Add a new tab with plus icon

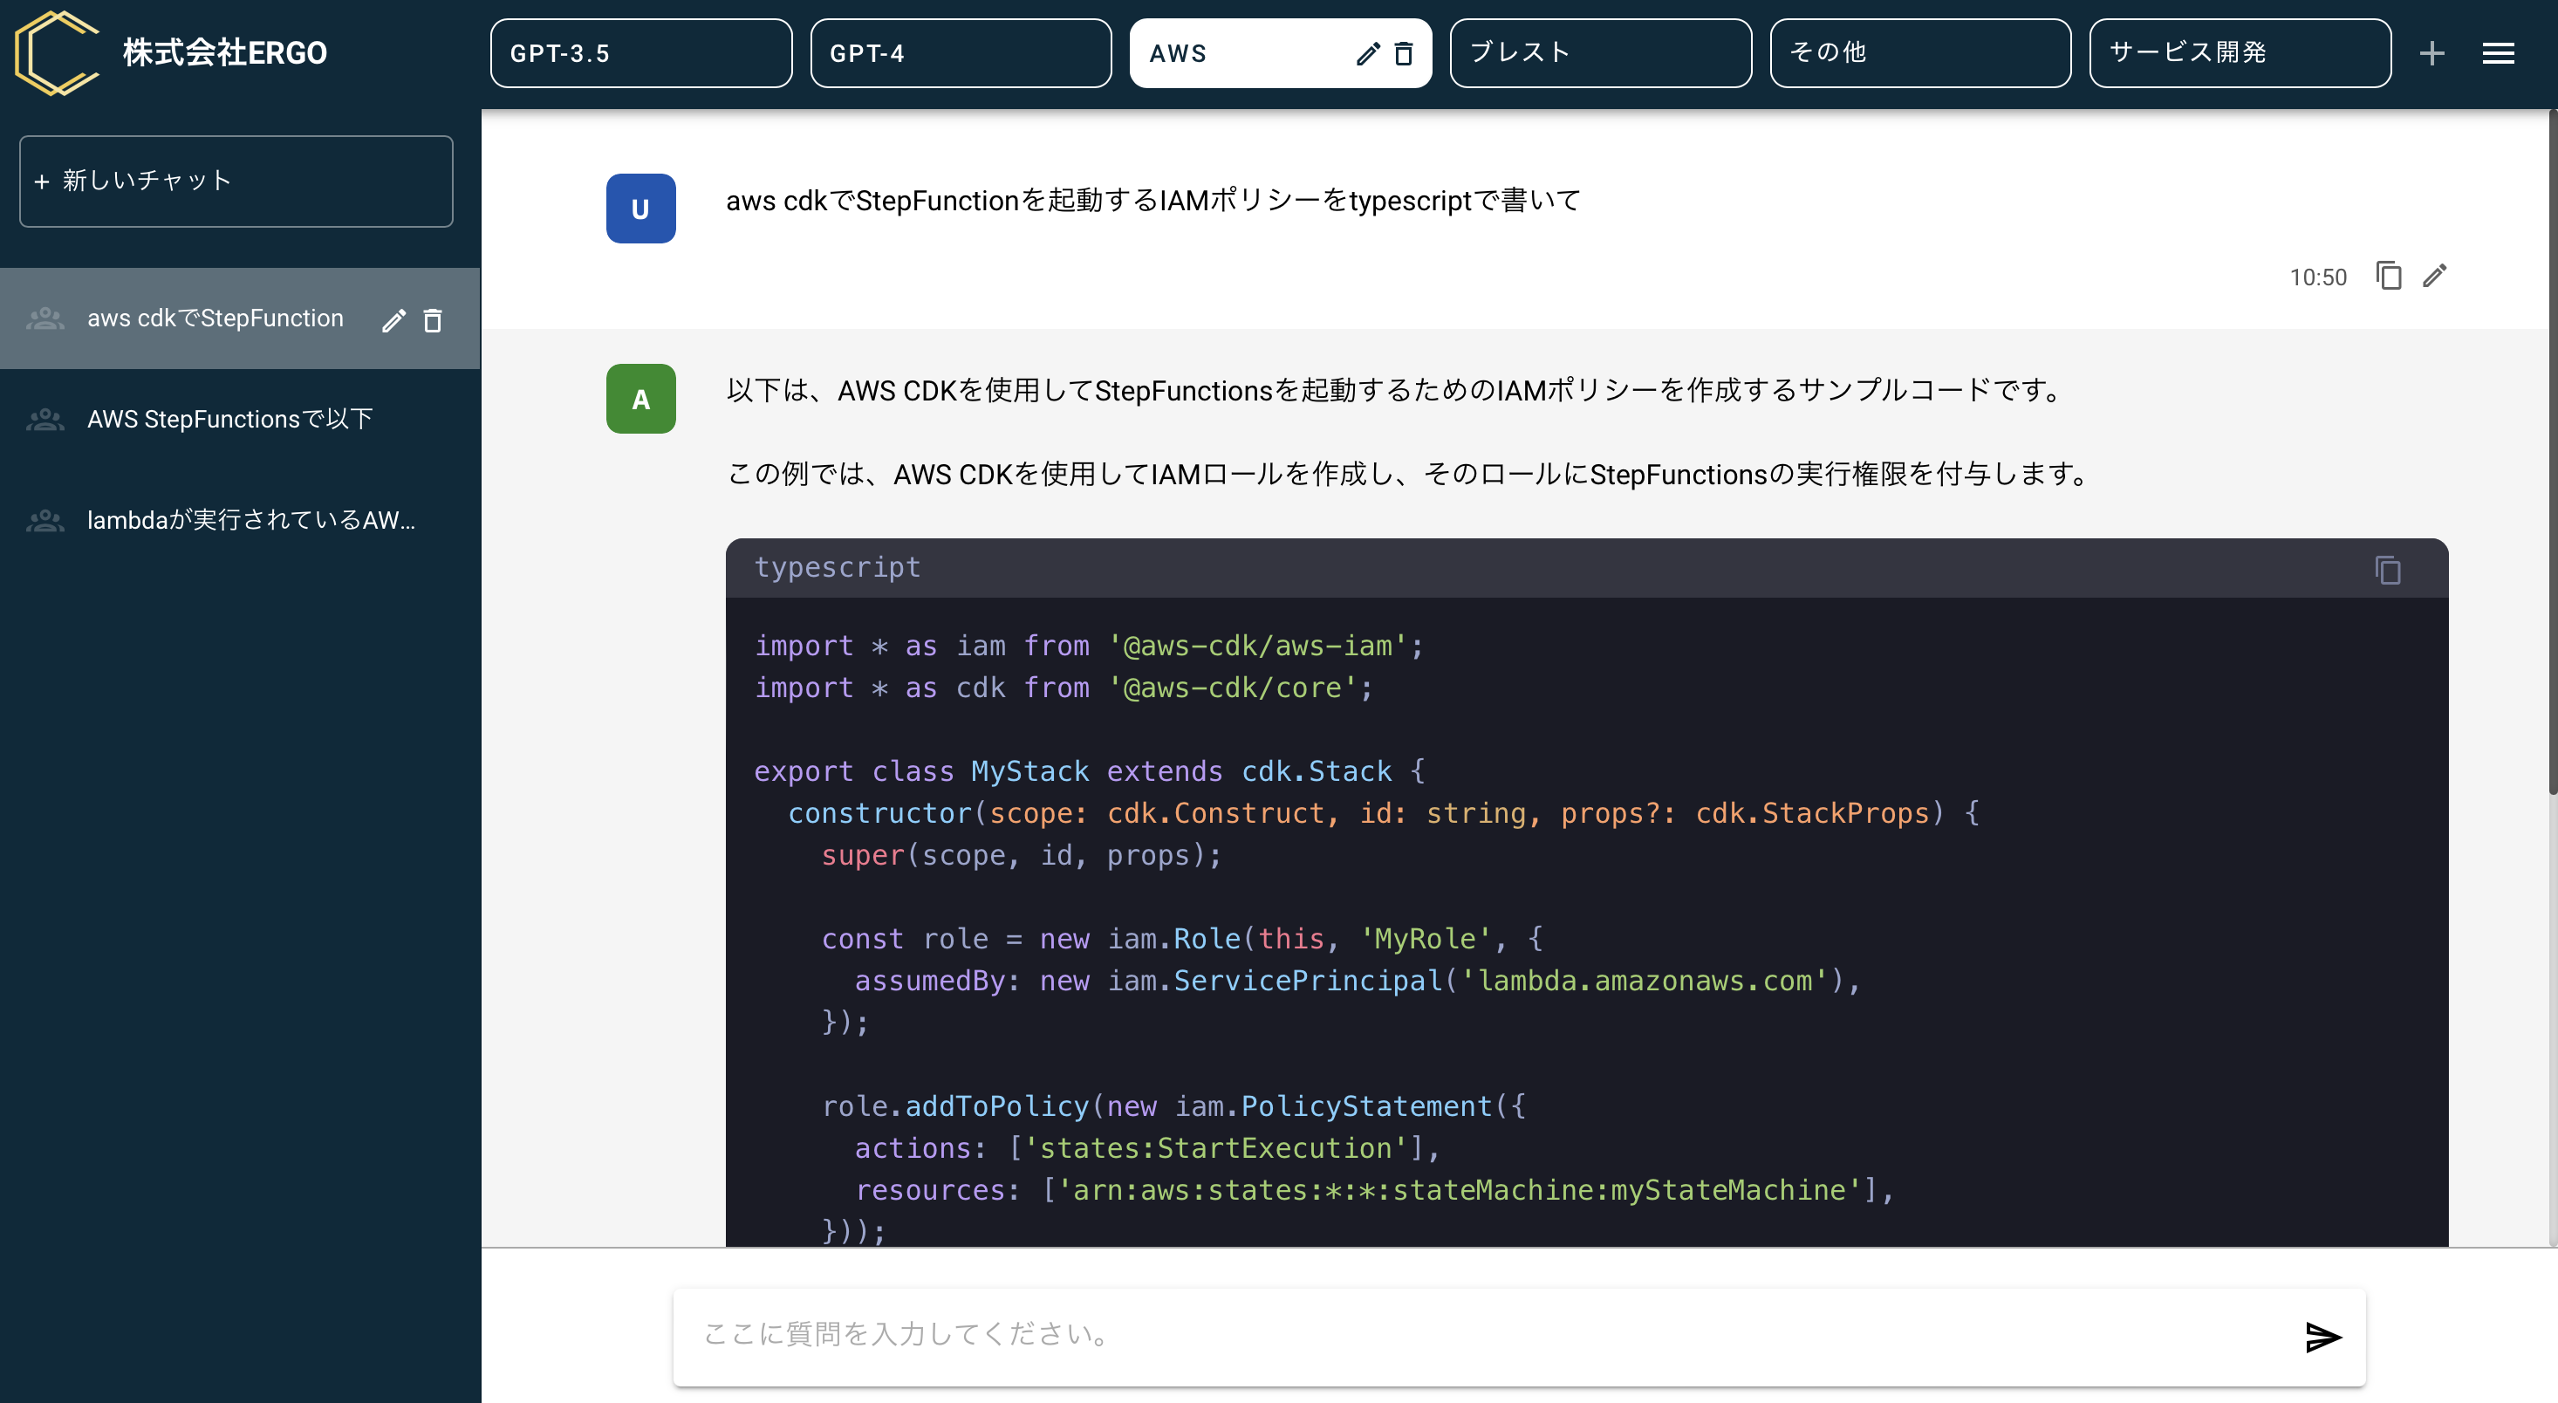click(x=2431, y=53)
